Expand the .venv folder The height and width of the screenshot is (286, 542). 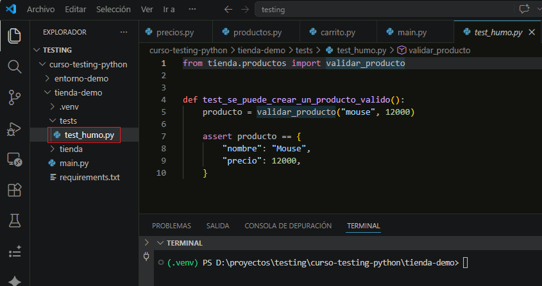(x=53, y=106)
